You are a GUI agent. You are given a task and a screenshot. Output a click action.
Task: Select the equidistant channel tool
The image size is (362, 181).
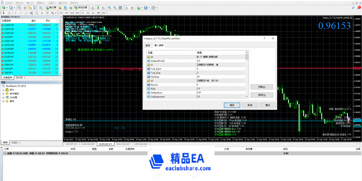32,13
